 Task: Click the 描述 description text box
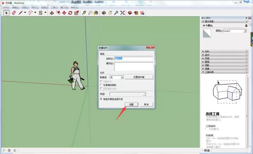pyautogui.click(x=134, y=66)
